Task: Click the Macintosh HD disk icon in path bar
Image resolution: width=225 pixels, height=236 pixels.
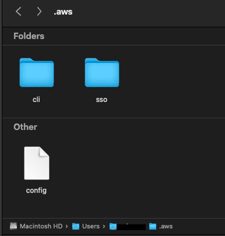Action: pos(13,226)
